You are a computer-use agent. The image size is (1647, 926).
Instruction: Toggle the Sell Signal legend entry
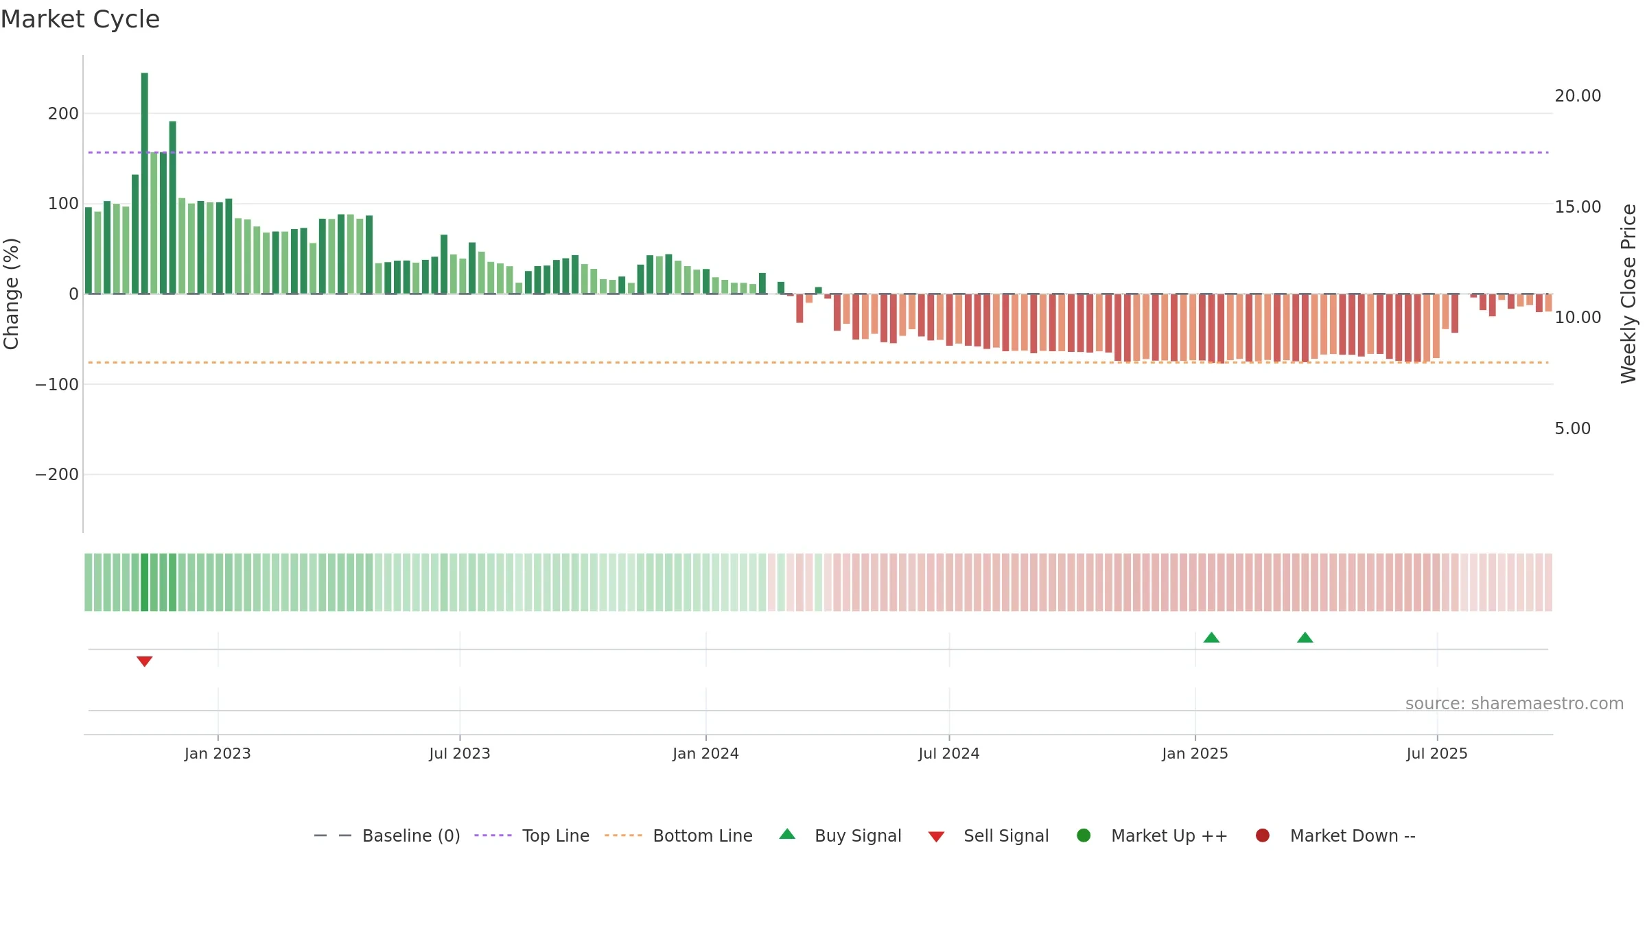click(988, 835)
